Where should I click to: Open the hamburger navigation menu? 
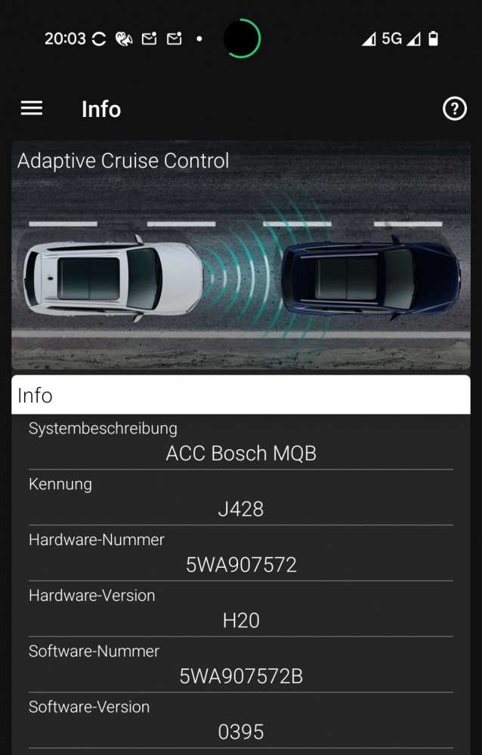(x=32, y=108)
